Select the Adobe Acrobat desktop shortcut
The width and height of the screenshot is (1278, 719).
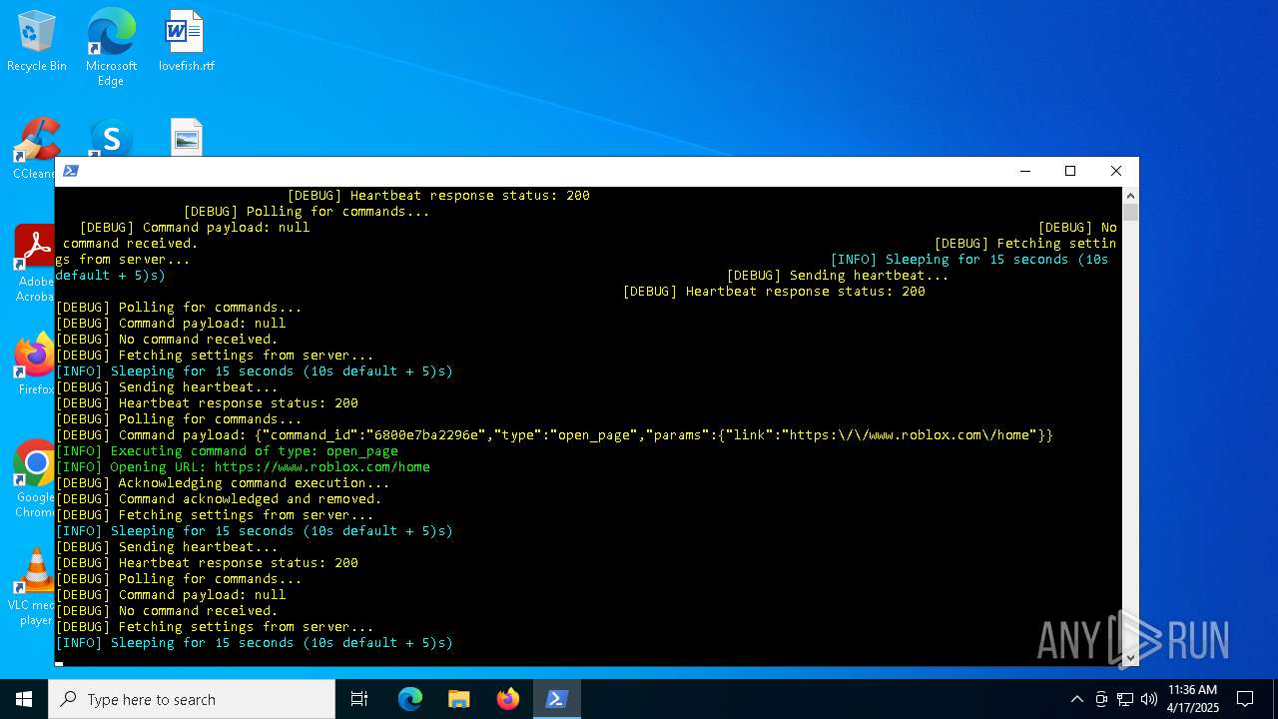pos(37,264)
